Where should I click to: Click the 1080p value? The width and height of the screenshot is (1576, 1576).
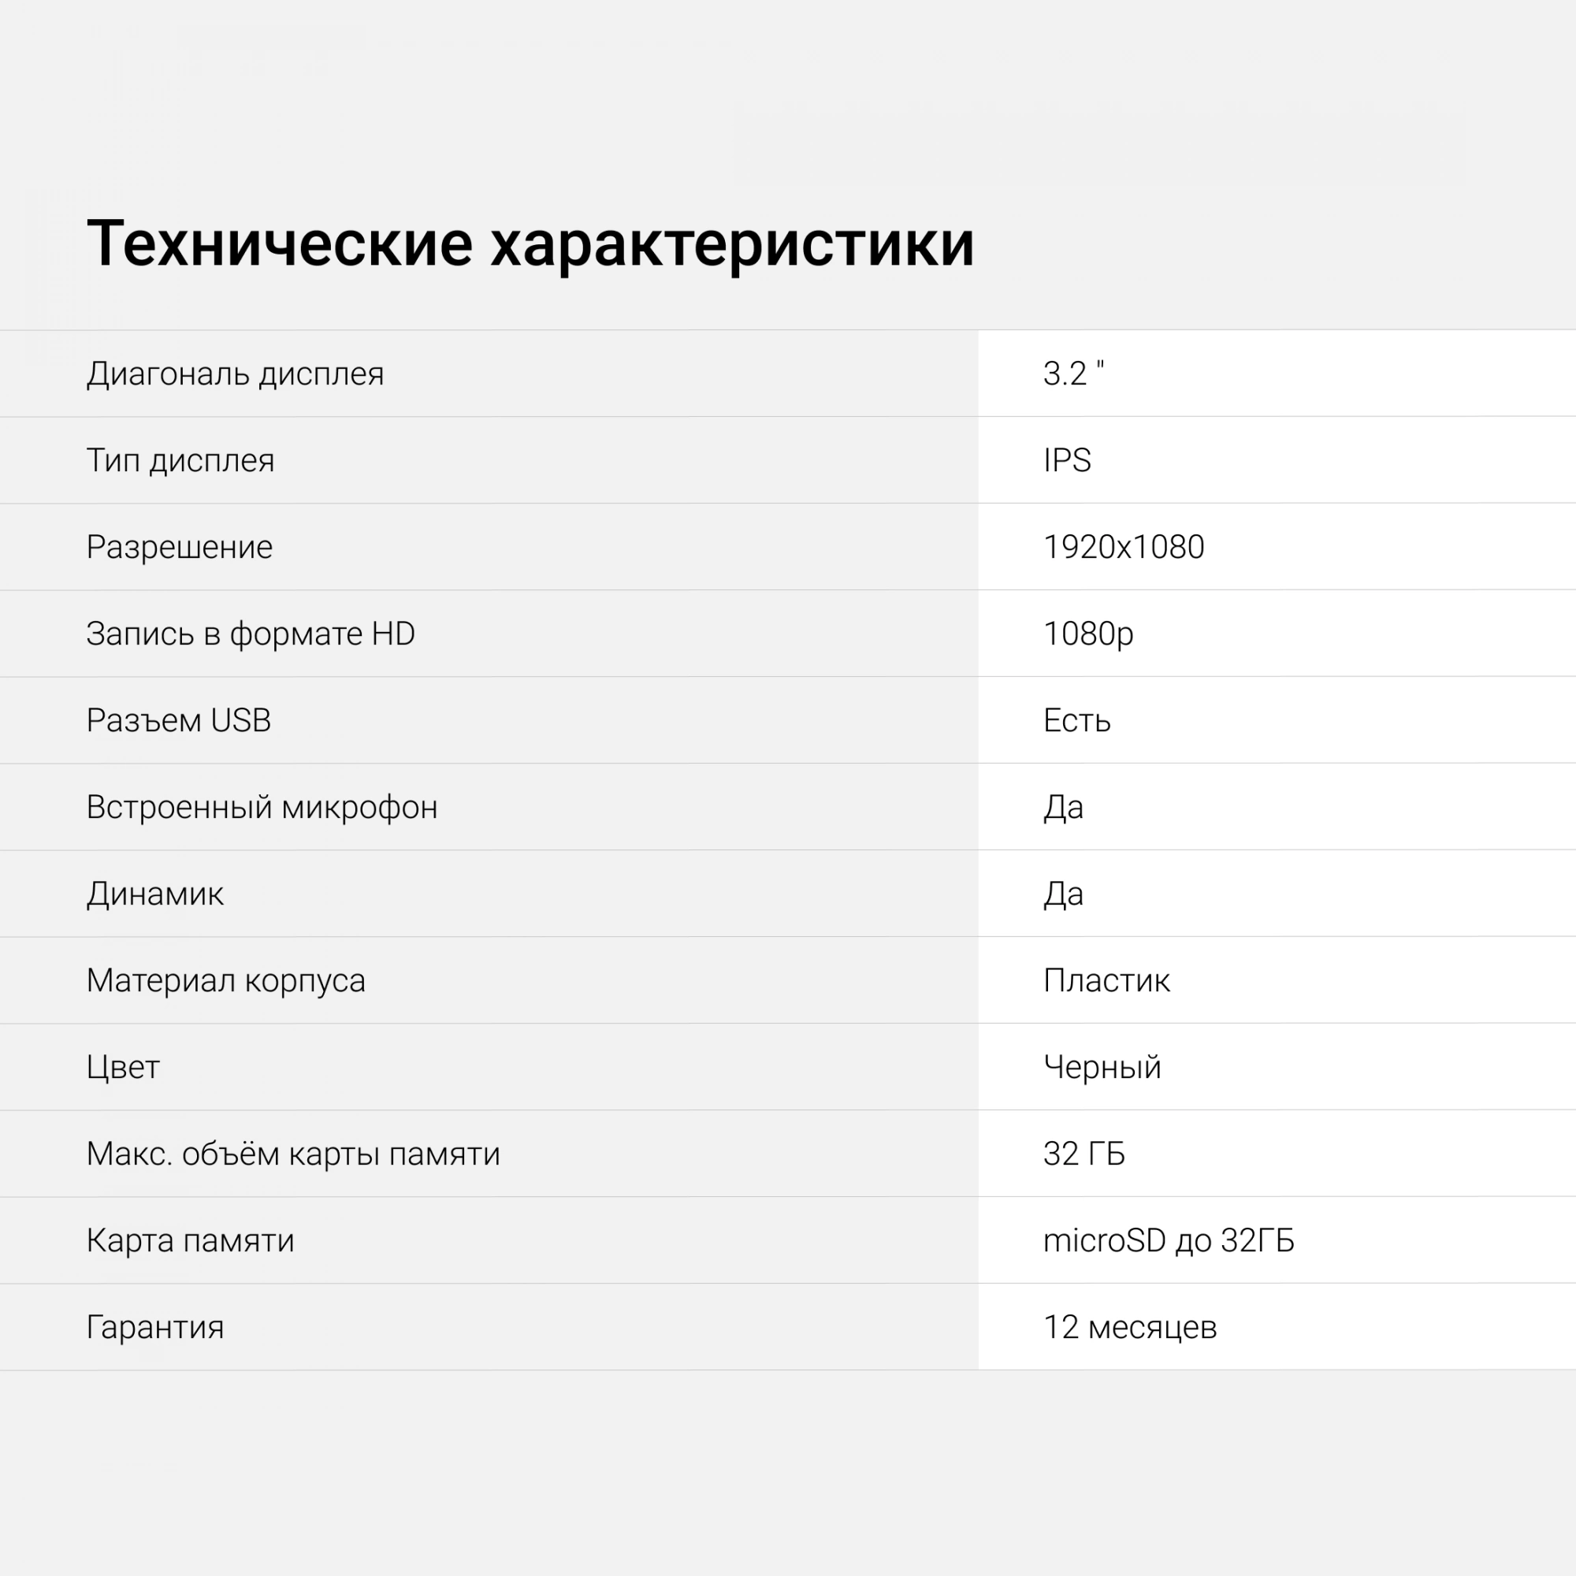(1087, 634)
